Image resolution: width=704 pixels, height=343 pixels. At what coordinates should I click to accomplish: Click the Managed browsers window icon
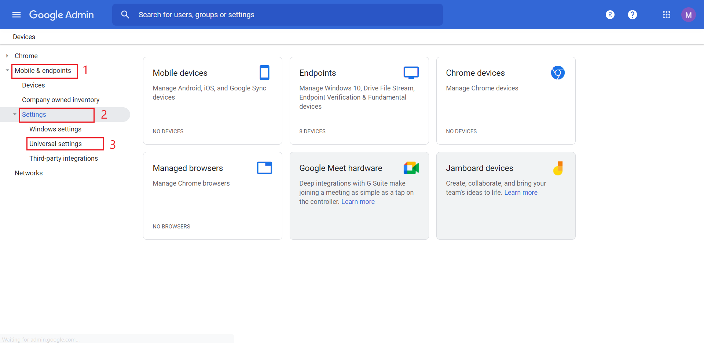pyautogui.click(x=264, y=168)
